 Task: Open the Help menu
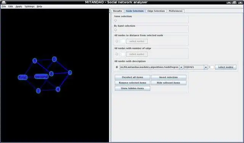39,6
